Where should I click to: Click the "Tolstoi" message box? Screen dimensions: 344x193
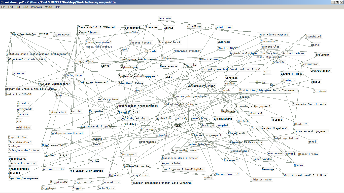click(276, 120)
